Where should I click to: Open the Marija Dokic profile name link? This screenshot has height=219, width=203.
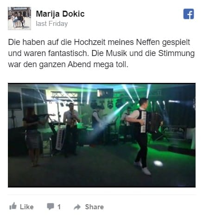(x=60, y=14)
